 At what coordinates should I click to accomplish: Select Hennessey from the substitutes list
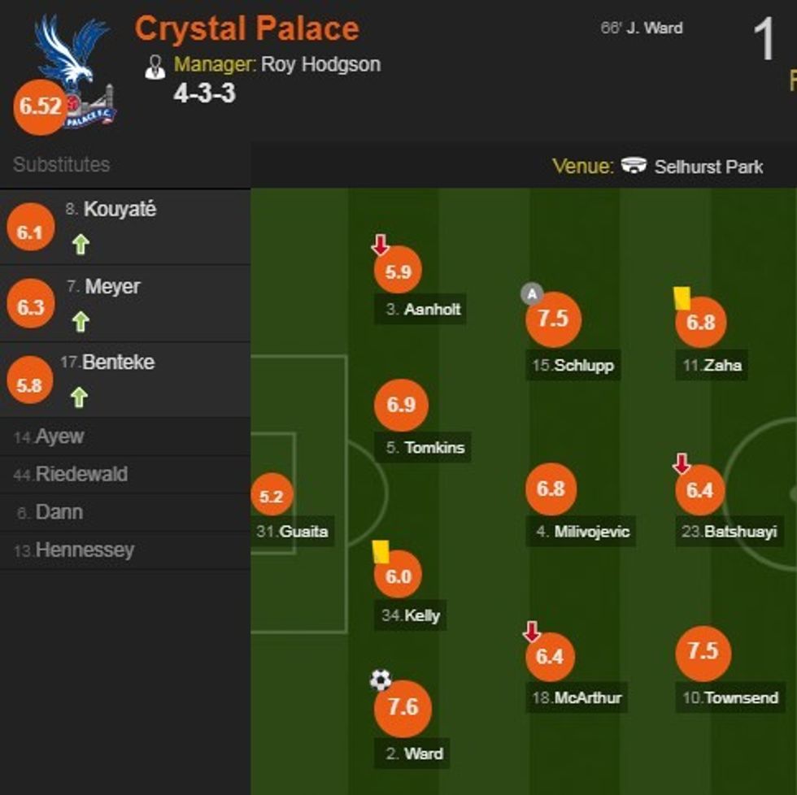(x=85, y=550)
